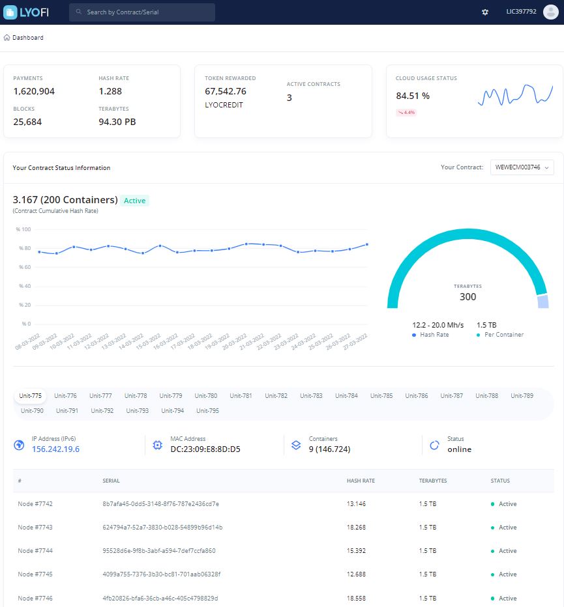
Task: Select the Unit-784 tab
Action: [346, 395]
